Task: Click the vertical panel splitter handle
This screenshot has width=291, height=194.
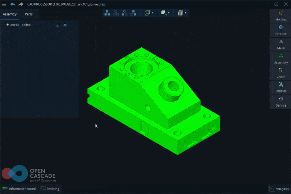Action: coord(76,68)
